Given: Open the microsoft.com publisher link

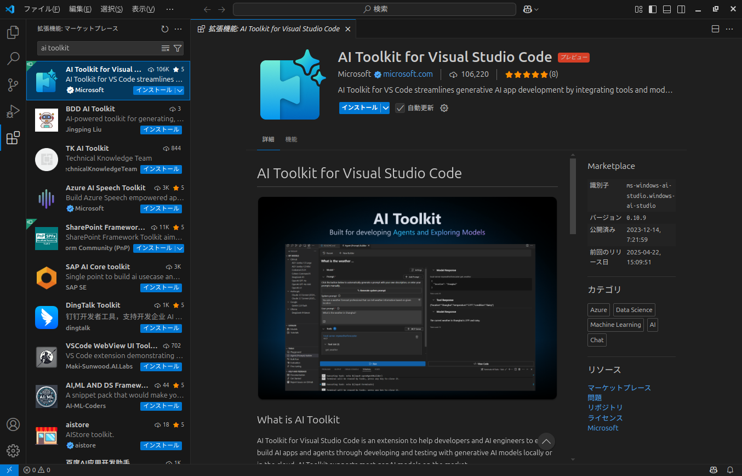Looking at the screenshot, I should point(408,74).
